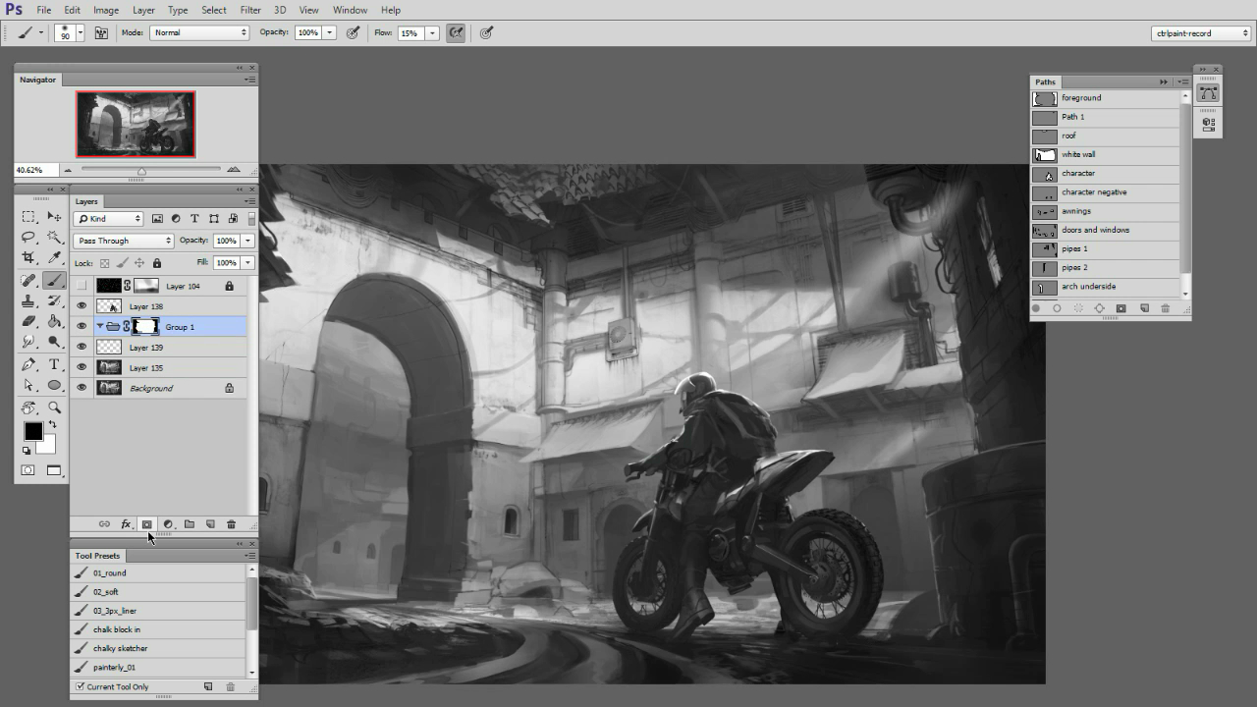Image resolution: width=1257 pixels, height=707 pixels.
Task: Select the Brush tool in tools panel
Action: (x=55, y=281)
